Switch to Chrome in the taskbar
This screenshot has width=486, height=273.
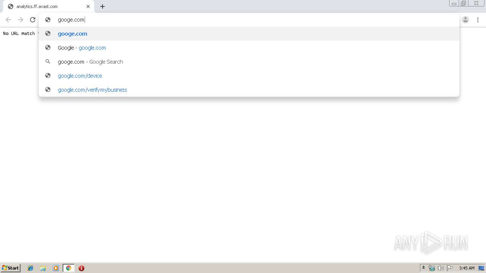68,268
